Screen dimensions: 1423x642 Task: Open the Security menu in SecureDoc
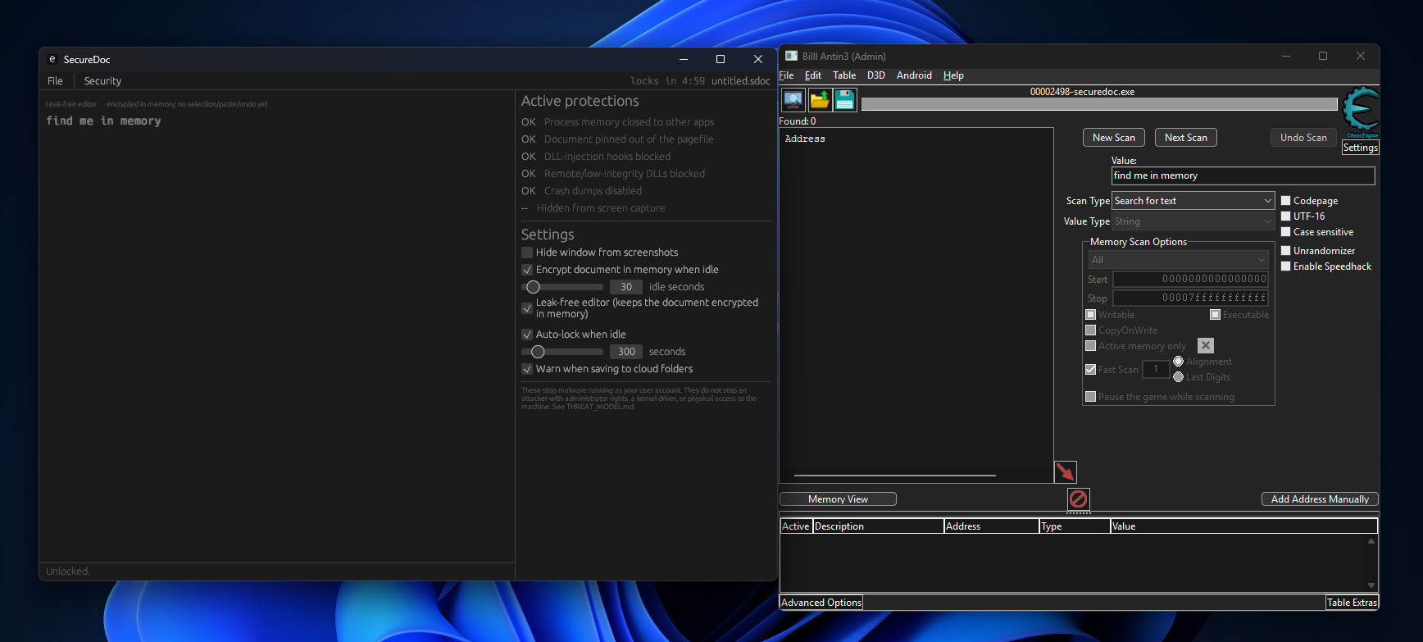pos(102,81)
